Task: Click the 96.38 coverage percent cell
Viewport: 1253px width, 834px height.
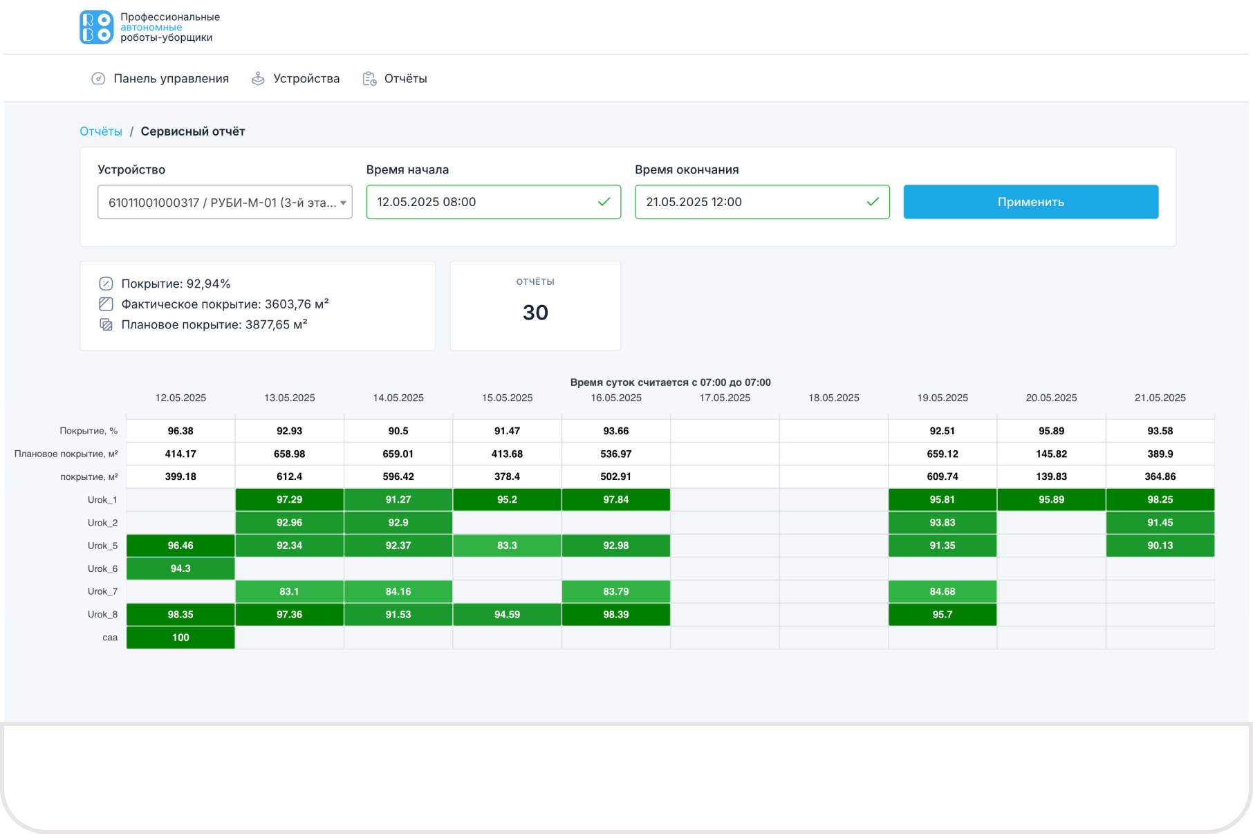Action: (180, 431)
